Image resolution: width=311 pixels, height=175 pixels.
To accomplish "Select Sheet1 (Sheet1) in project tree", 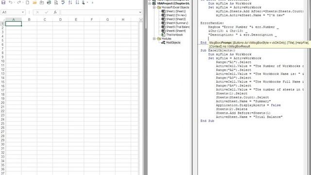I will pyautogui.click(x=176, y=11).
